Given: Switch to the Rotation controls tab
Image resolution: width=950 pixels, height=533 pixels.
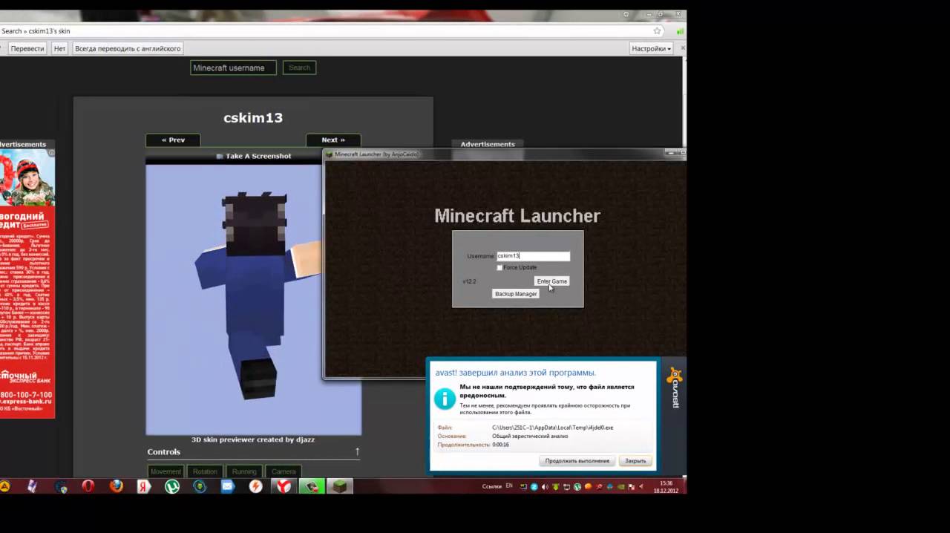Looking at the screenshot, I should point(205,471).
